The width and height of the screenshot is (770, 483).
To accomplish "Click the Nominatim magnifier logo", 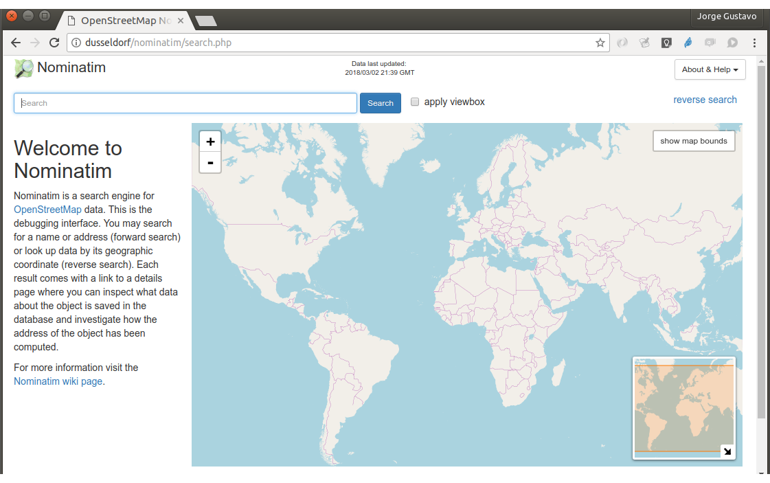I will point(24,69).
